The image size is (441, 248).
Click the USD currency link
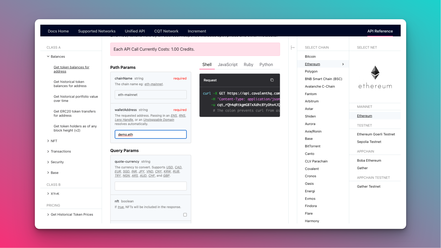tap(170, 167)
